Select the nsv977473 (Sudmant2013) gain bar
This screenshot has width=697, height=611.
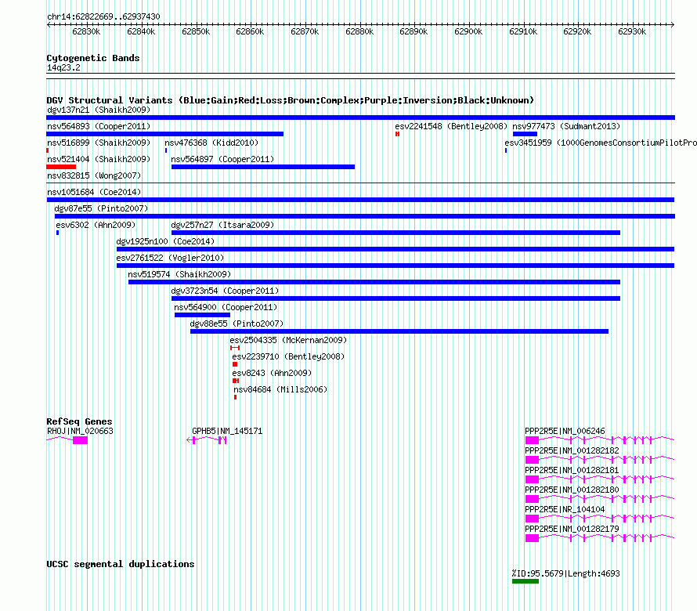click(x=525, y=134)
